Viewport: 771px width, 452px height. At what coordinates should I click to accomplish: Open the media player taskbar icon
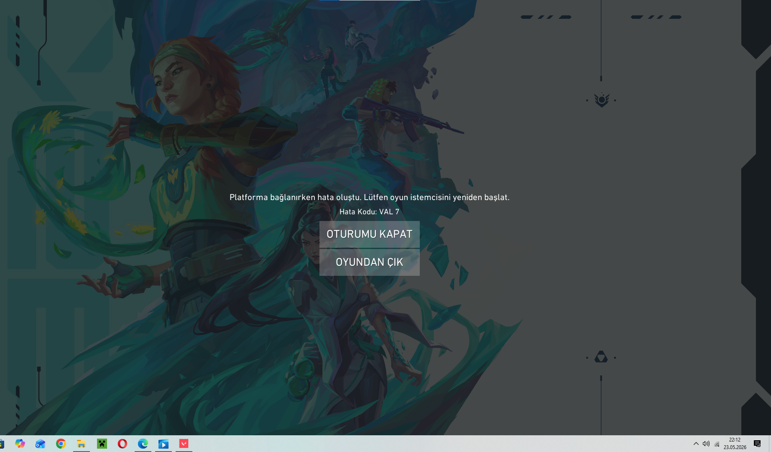click(x=163, y=444)
